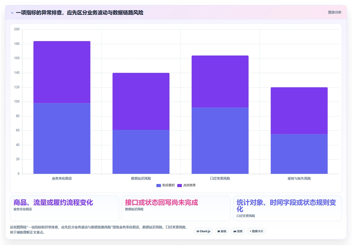Open the 接口或状态回写尚未完成 card

click(x=176, y=208)
